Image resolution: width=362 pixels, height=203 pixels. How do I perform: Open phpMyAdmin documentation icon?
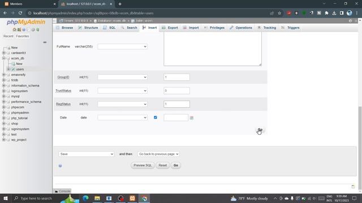[24, 30]
